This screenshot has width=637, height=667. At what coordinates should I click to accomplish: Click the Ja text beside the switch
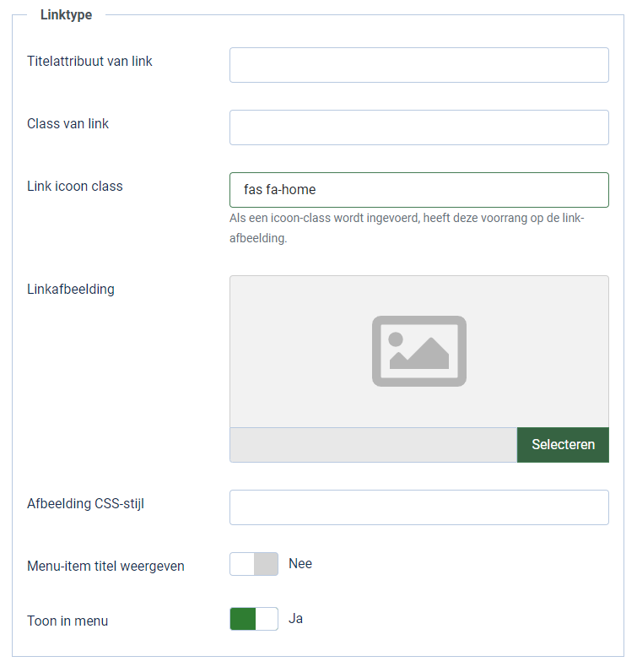pyautogui.click(x=295, y=618)
